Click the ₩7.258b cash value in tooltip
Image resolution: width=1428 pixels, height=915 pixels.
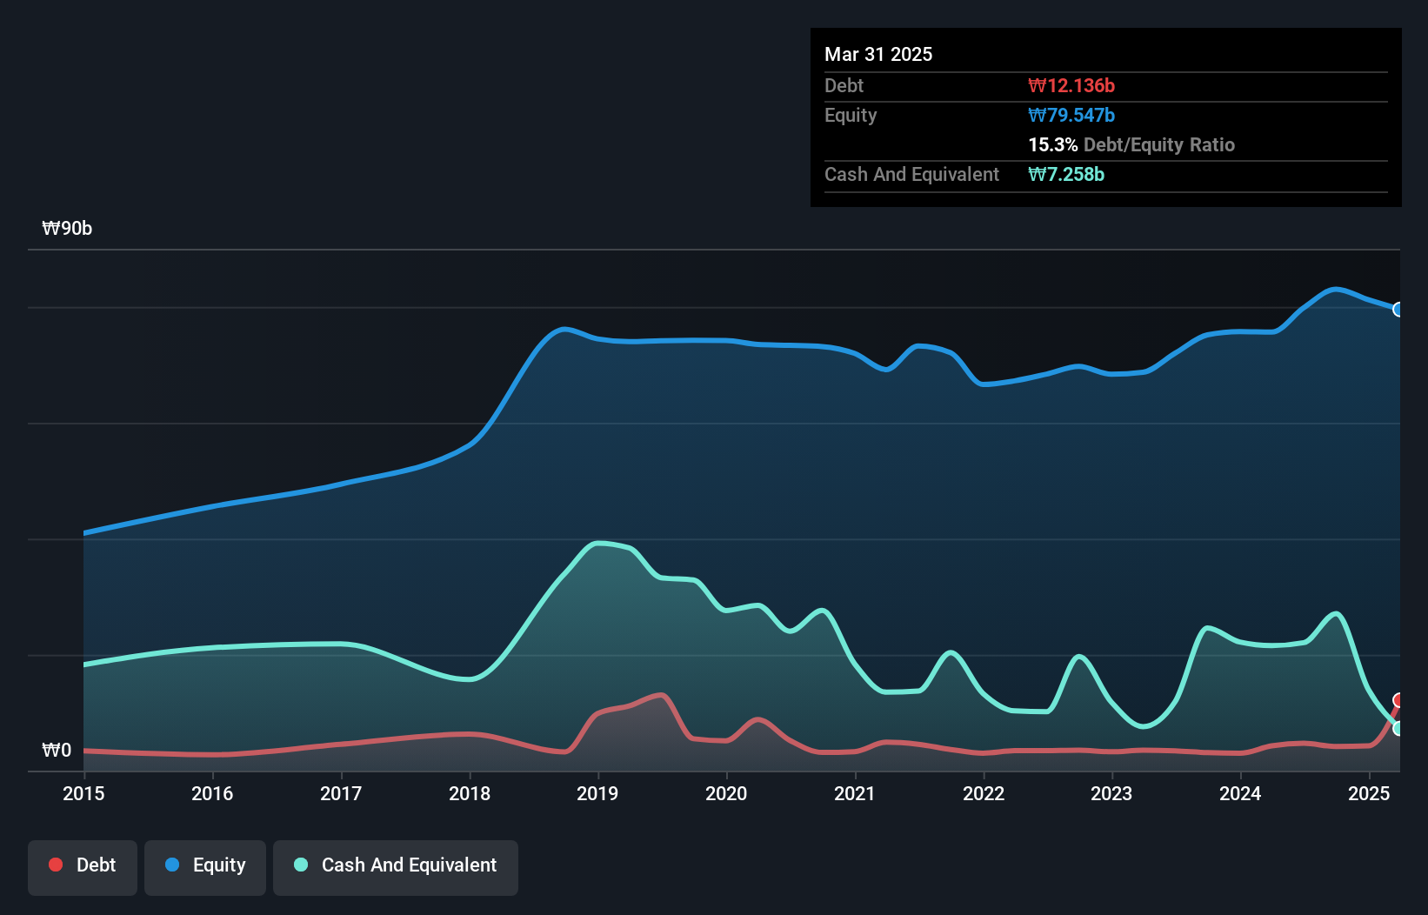pos(1066,174)
